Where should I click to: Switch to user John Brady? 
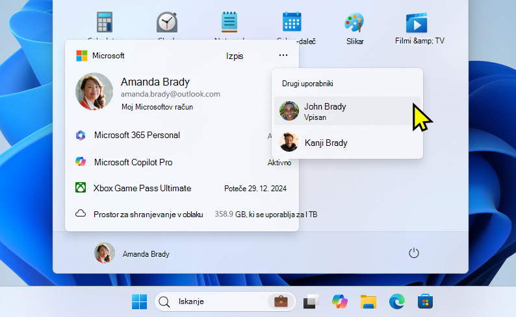coord(347,111)
